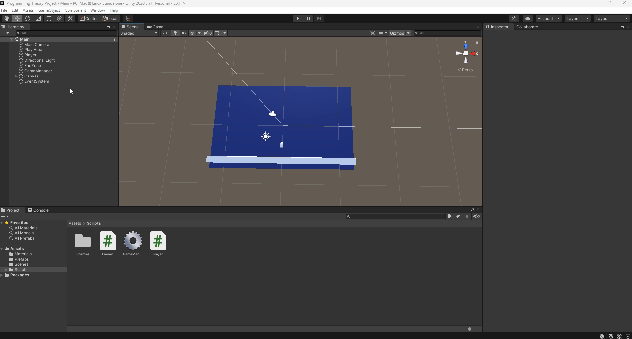Open the GameObject menu
Screen dimensions: 632x339
coord(49,10)
